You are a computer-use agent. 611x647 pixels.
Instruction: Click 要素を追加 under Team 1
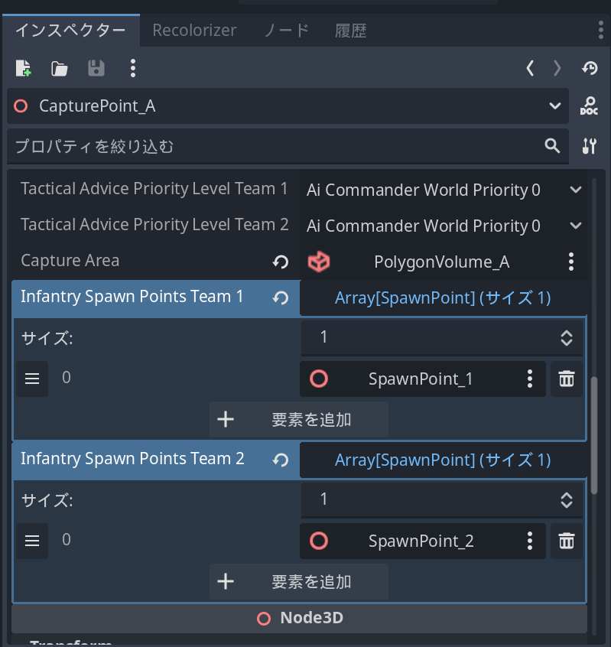tap(299, 419)
